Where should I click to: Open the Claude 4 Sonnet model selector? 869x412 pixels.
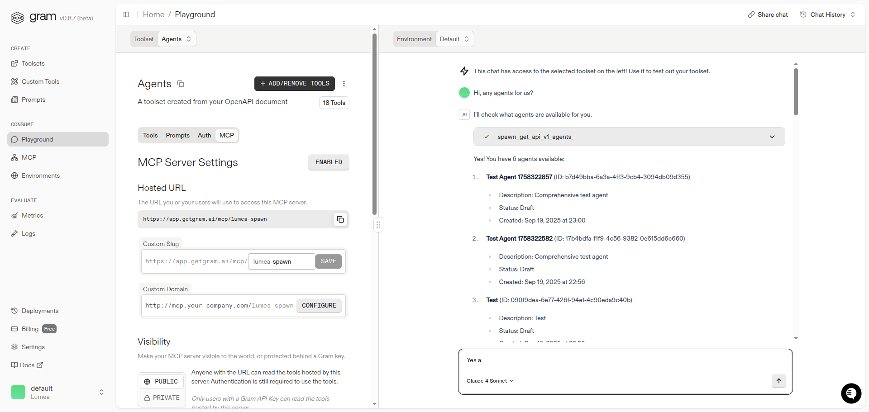tap(490, 381)
